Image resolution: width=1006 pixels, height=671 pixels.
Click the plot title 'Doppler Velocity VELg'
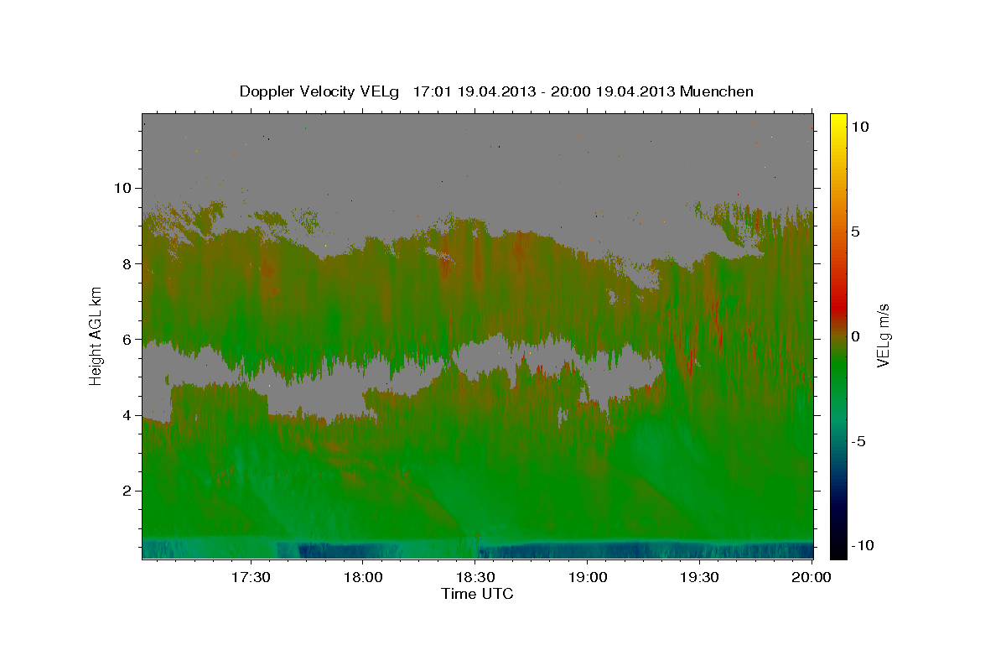pos(321,91)
